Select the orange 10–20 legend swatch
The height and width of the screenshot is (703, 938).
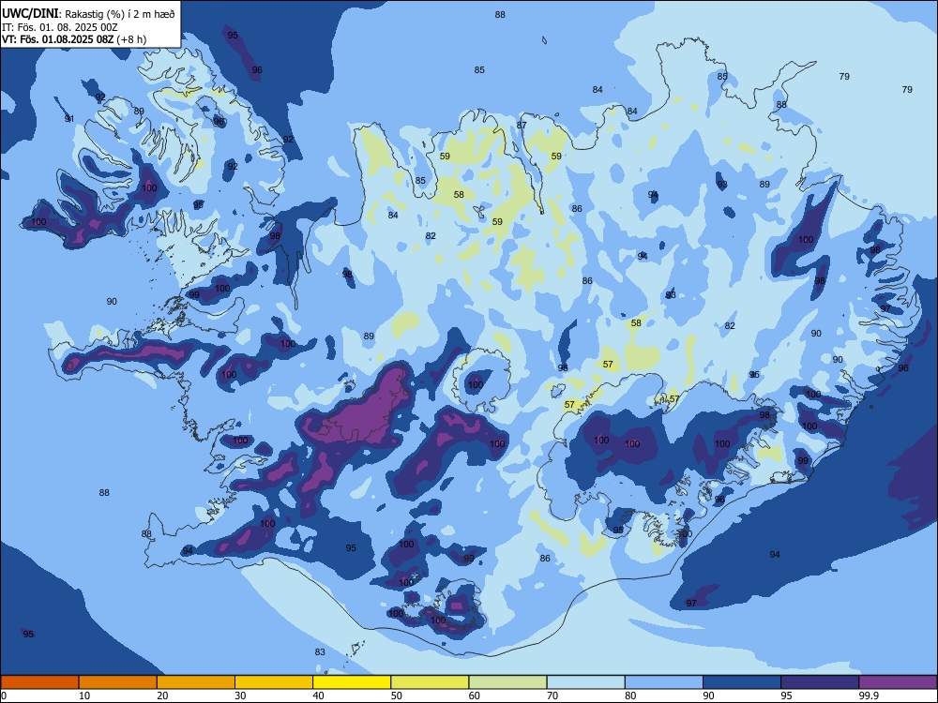[x=118, y=682]
